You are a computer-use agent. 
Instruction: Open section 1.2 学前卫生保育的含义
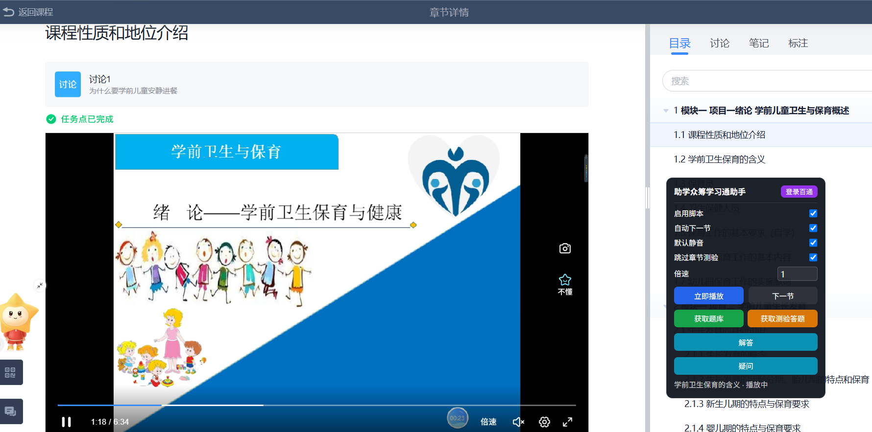click(x=719, y=159)
